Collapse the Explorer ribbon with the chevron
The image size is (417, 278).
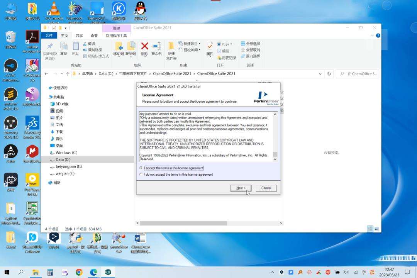click(372, 36)
